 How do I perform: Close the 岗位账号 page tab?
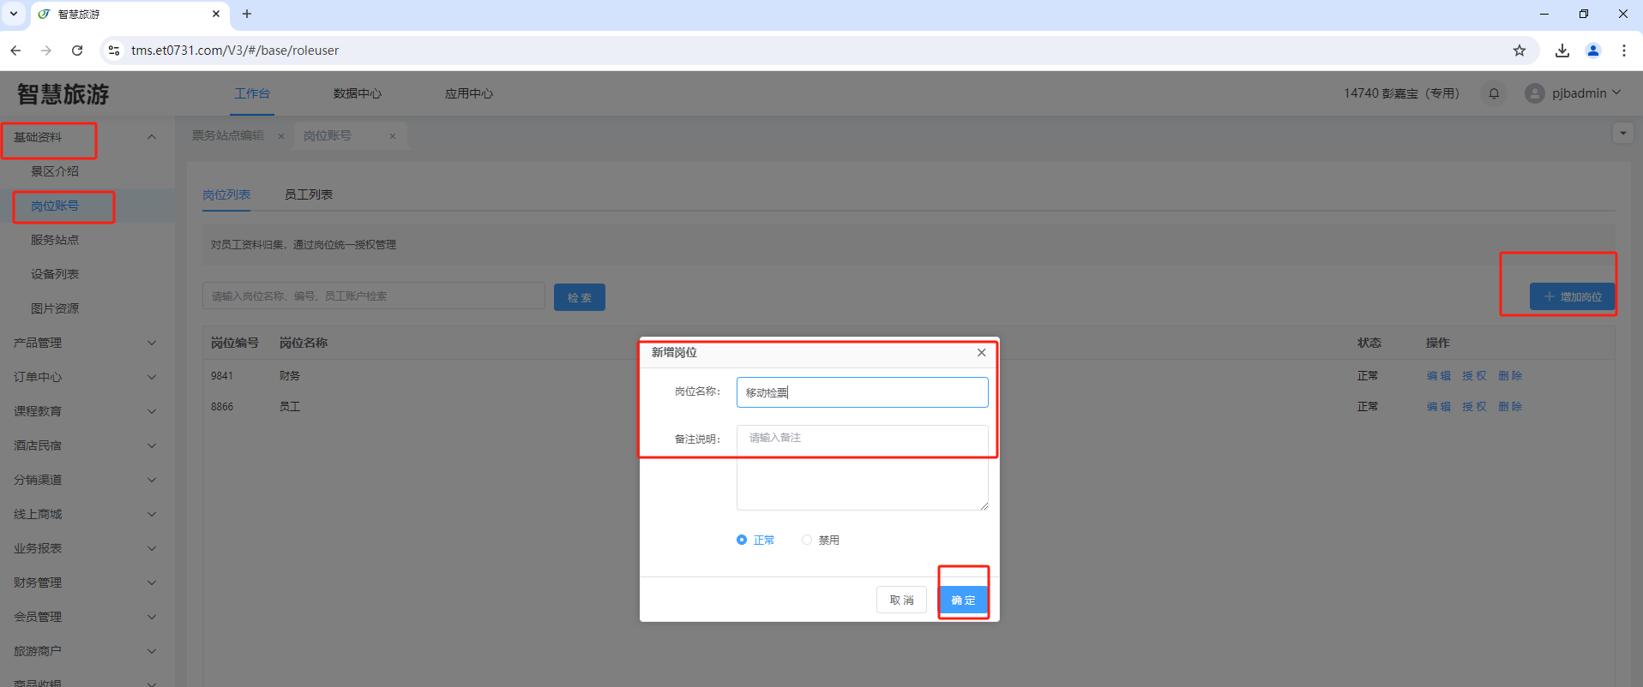tap(393, 136)
